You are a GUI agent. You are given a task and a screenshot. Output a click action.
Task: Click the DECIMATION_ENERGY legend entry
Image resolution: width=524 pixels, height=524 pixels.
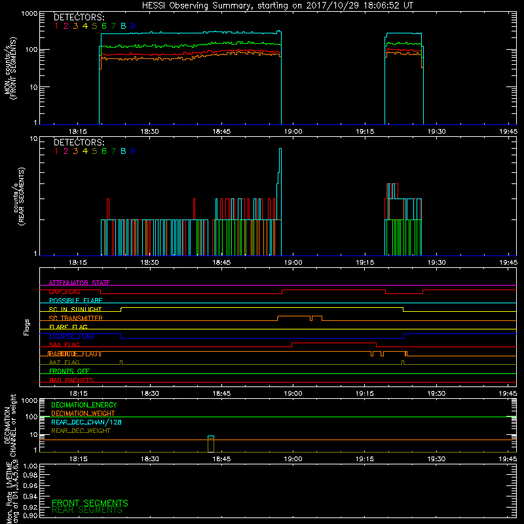[x=84, y=405]
